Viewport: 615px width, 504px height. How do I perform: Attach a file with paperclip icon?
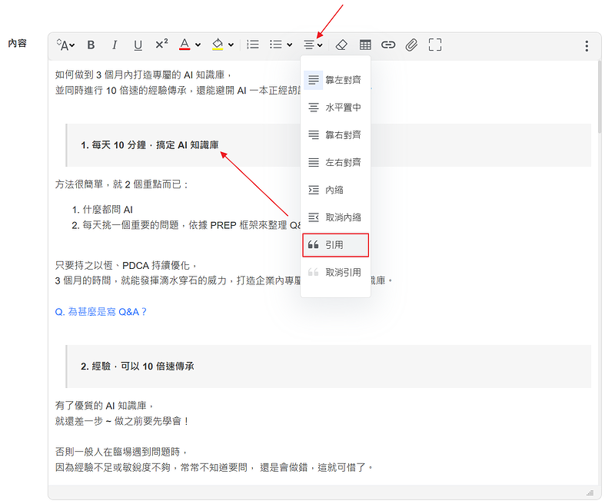tap(411, 45)
